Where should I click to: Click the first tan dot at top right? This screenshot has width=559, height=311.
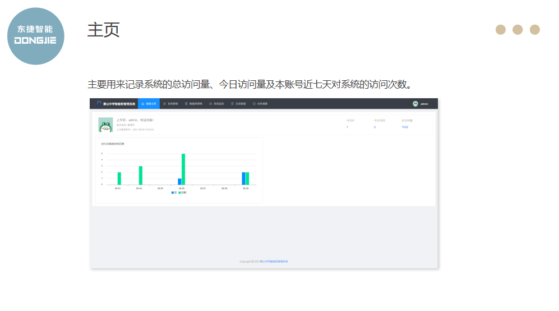pyautogui.click(x=501, y=30)
